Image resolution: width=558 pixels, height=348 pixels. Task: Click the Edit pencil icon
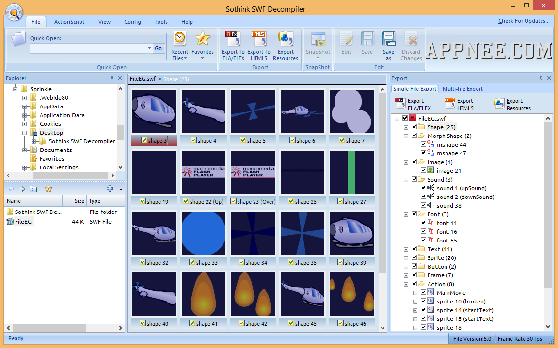click(x=346, y=38)
